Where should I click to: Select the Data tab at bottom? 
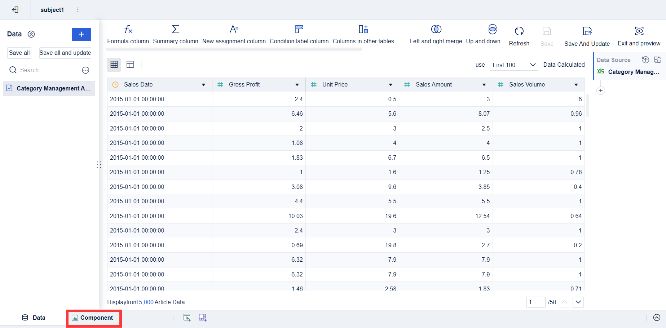[x=34, y=318]
